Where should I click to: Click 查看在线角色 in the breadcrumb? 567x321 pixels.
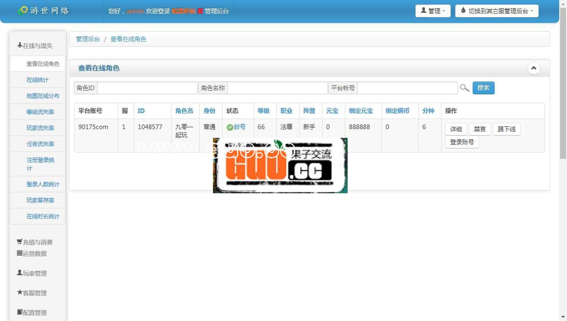[128, 39]
